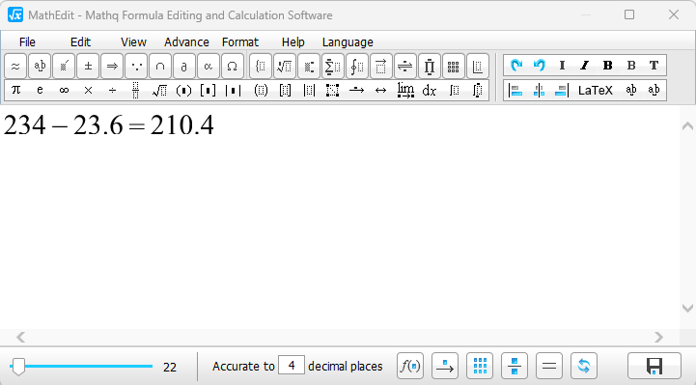The width and height of the screenshot is (696, 385).
Task: Insert round parentheses template
Action: (183, 90)
